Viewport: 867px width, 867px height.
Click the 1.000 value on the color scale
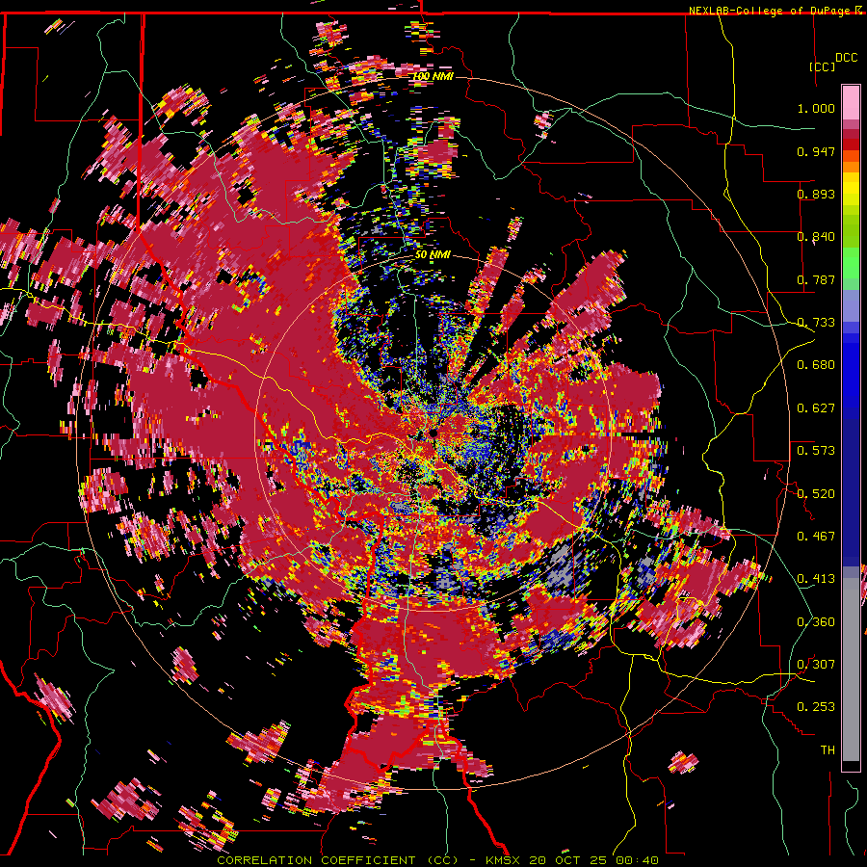pyautogui.click(x=816, y=108)
